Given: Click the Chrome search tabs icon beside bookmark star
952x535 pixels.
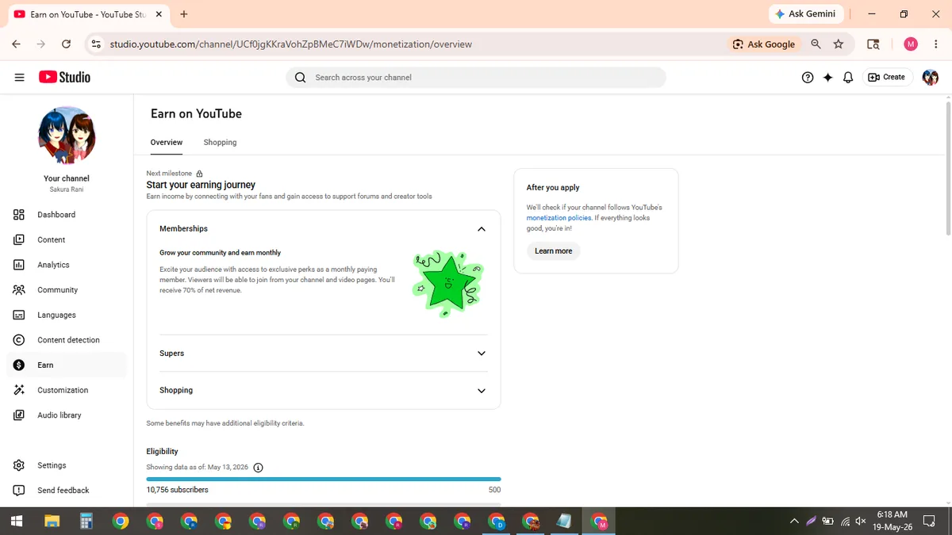Looking at the screenshot, I should (873, 44).
